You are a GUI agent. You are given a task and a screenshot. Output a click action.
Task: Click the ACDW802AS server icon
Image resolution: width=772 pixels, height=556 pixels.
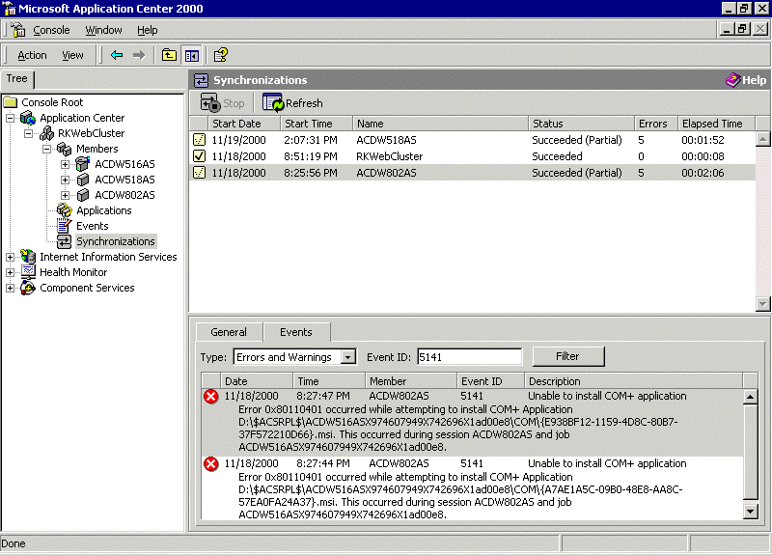pos(83,195)
